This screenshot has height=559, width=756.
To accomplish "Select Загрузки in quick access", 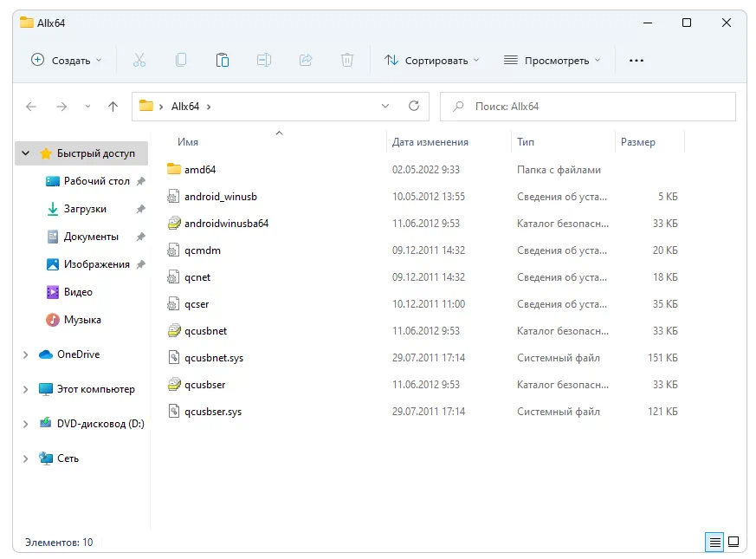I will [85, 209].
